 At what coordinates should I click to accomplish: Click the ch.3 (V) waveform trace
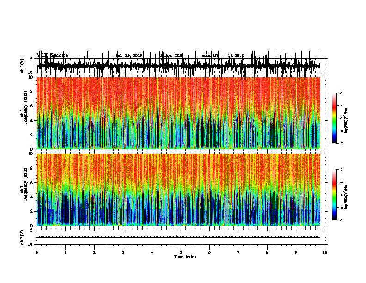pyautogui.click(x=178, y=237)
